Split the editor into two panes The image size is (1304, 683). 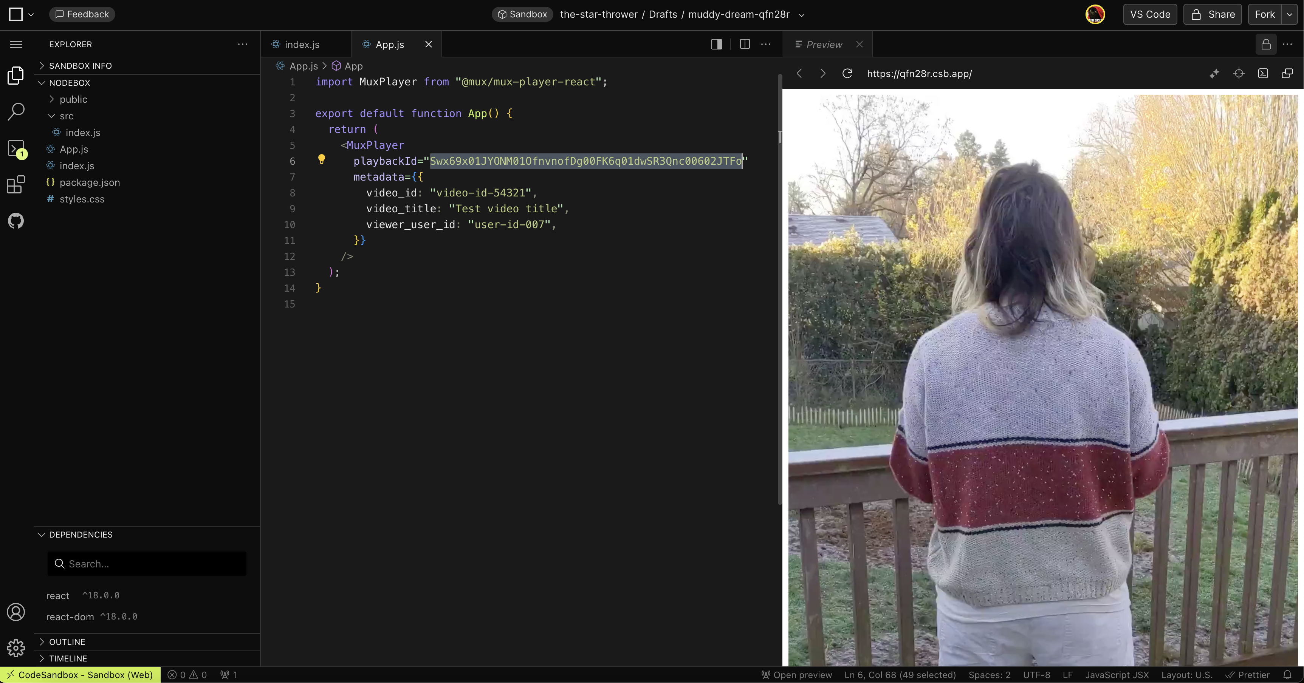(744, 44)
